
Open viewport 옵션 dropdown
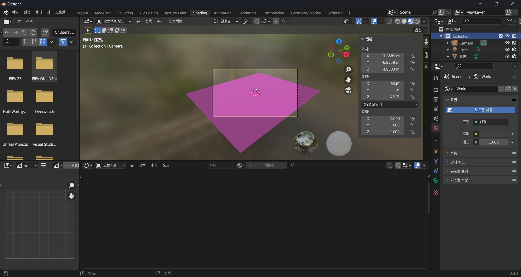[420, 30]
